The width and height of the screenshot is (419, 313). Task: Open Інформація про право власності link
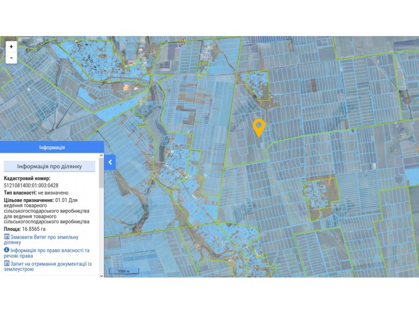point(46,253)
